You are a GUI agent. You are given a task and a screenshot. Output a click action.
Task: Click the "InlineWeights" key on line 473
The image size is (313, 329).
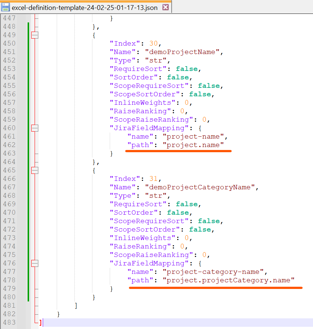143,238
